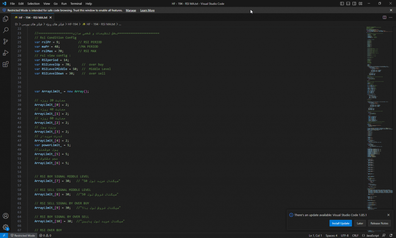396x238 pixels.
Task: Open the Terminal menu
Action: pyautogui.click(x=76, y=3)
